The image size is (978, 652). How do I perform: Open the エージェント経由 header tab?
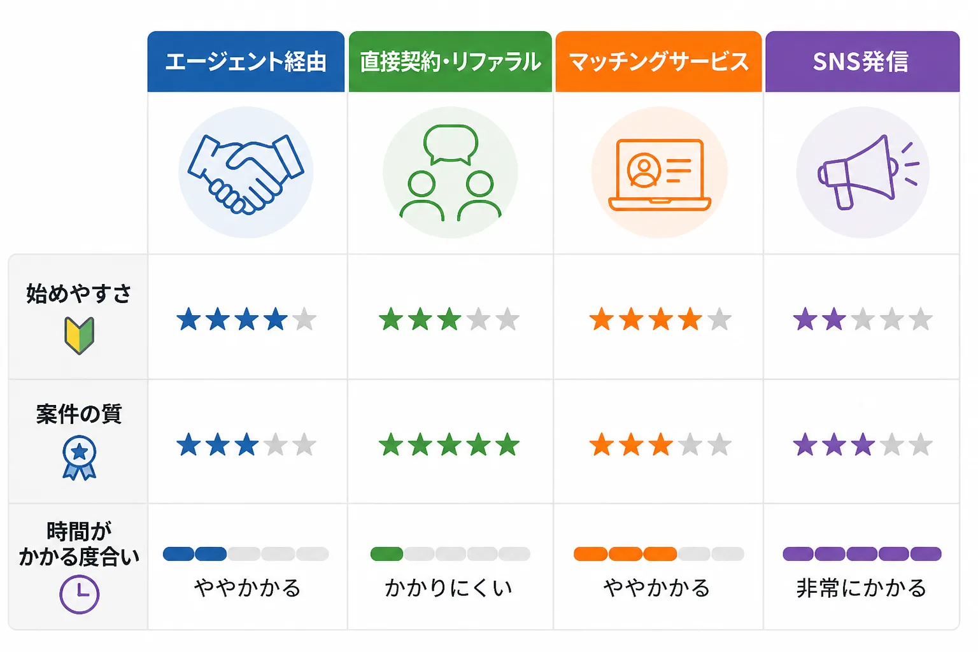pyautogui.click(x=246, y=61)
